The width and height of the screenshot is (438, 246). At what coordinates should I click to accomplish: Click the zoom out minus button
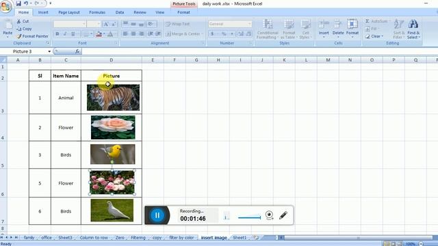coord(421,244)
